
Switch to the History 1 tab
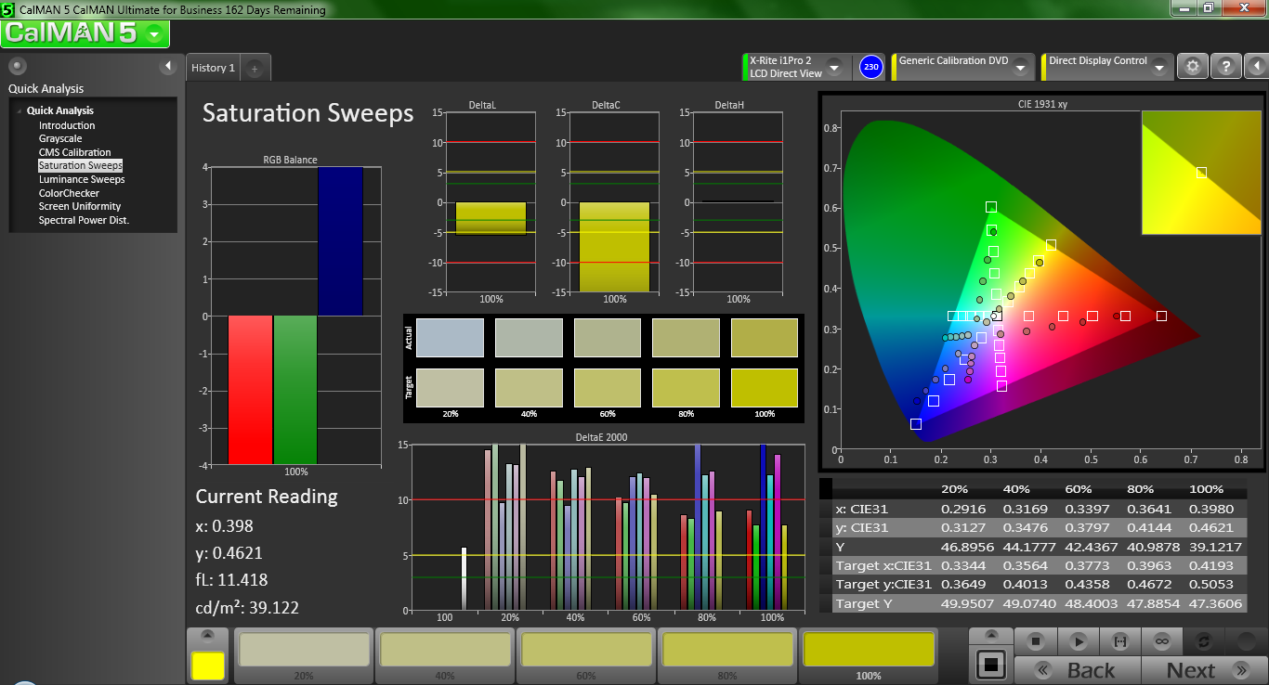pyautogui.click(x=213, y=68)
